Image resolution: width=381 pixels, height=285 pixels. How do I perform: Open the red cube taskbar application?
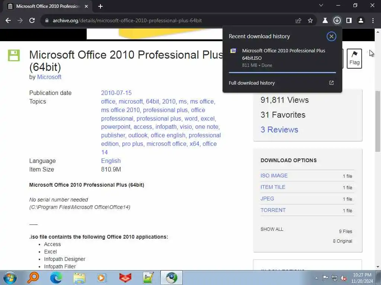tap(125, 278)
